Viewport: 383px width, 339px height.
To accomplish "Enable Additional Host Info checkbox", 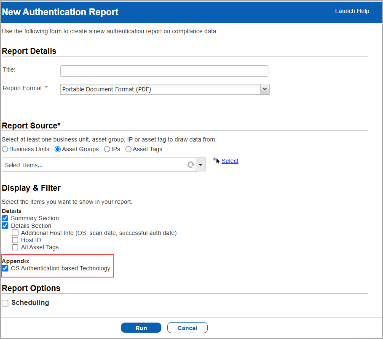I will 15,233.
